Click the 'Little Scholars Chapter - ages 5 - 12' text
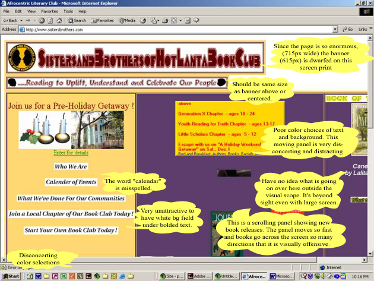The height and width of the screenshot is (281, 374). tap(217, 134)
